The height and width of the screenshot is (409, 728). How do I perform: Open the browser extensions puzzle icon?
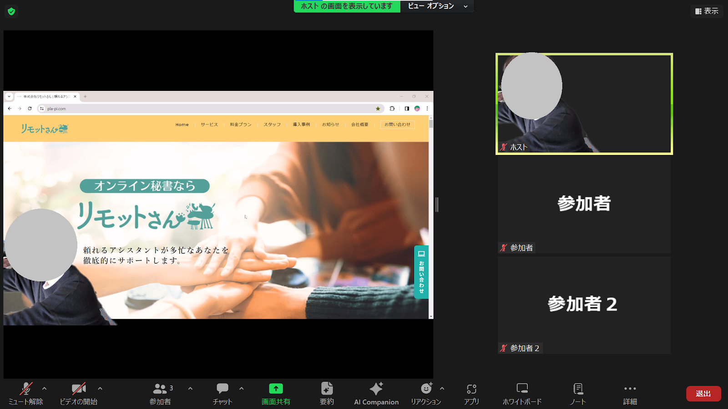[x=392, y=109]
